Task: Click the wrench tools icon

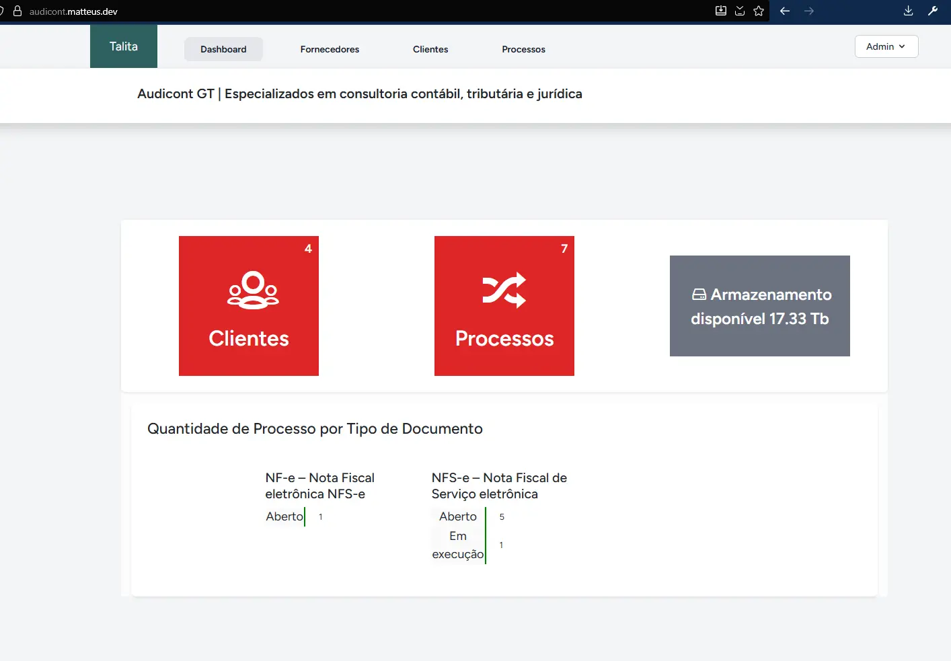Action: pos(933,11)
